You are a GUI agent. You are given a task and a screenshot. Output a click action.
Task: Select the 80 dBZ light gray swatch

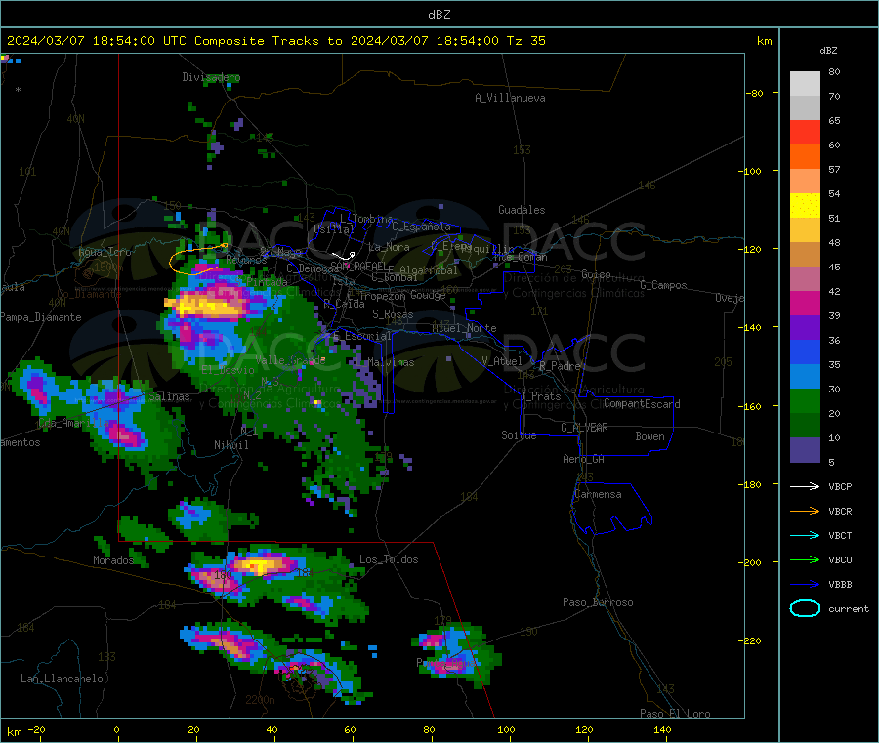coord(805,84)
